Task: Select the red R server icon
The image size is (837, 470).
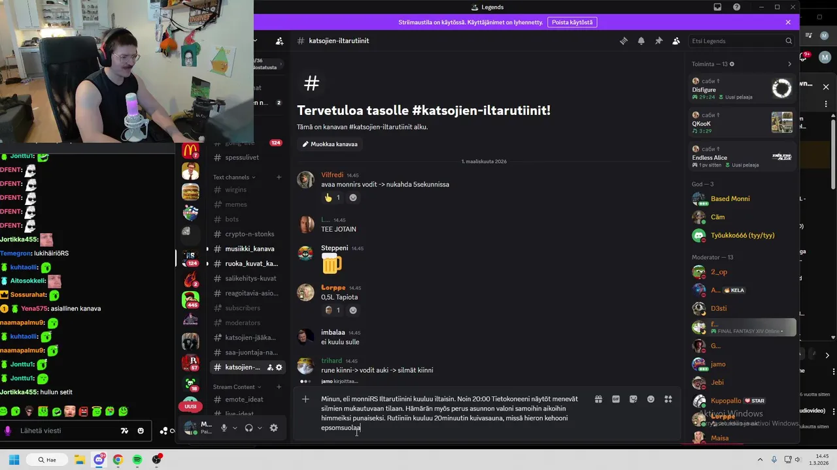Action: coord(190,362)
